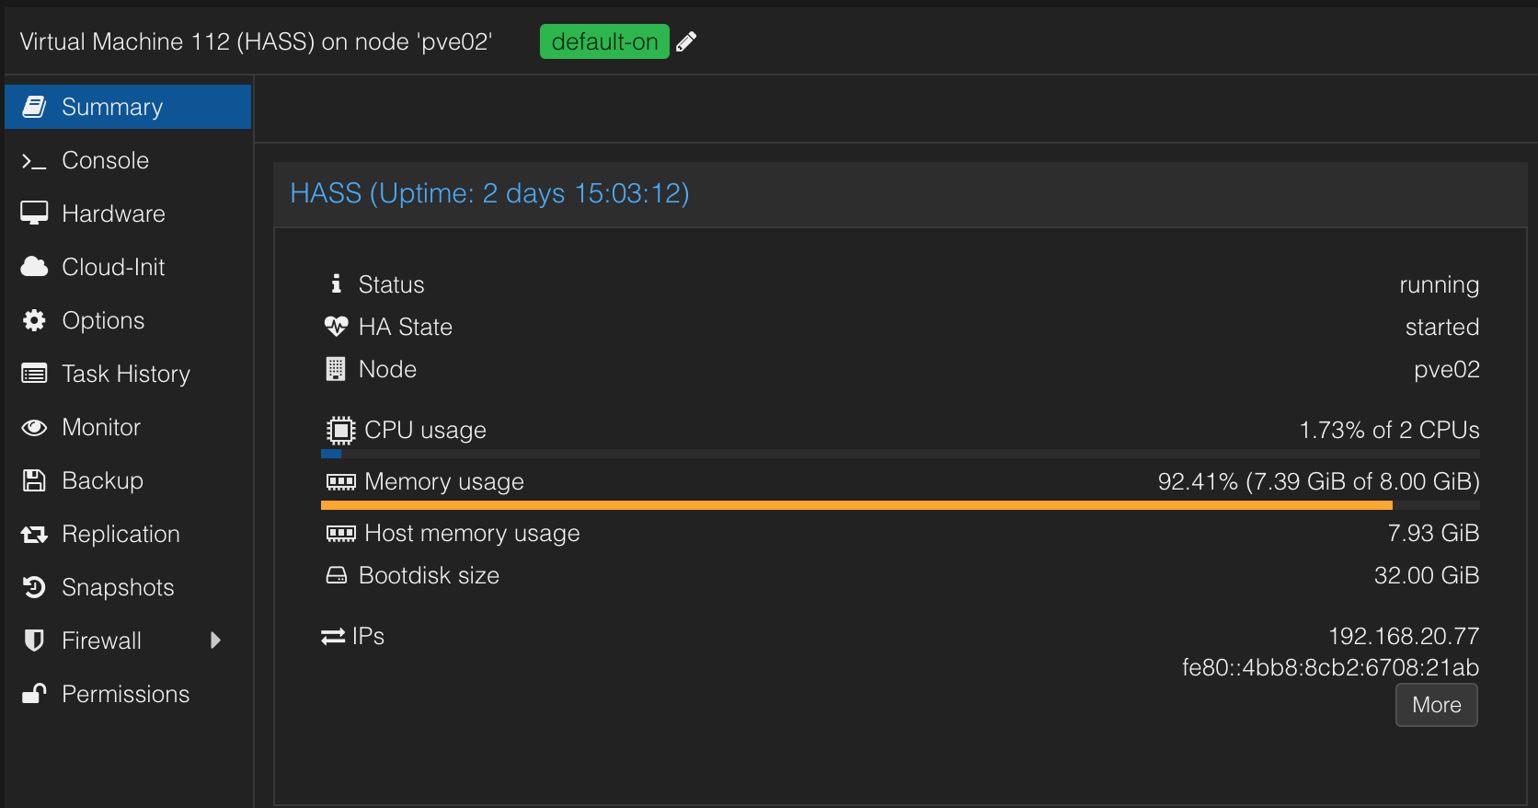Edit tags with the pencil icon
The image size is (1538, 808).
click(x=686, y=41)
